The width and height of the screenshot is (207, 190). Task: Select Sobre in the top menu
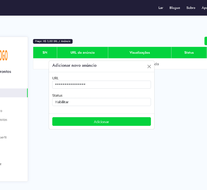(x=191, y=8)
